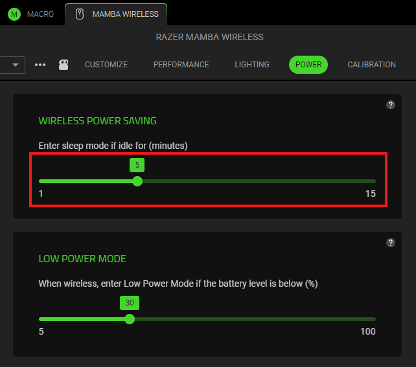The width and height of the screenshot is (416, 367).
Task: Click the Razer Mamba Wireless title text
Action: tap(209, 37)
